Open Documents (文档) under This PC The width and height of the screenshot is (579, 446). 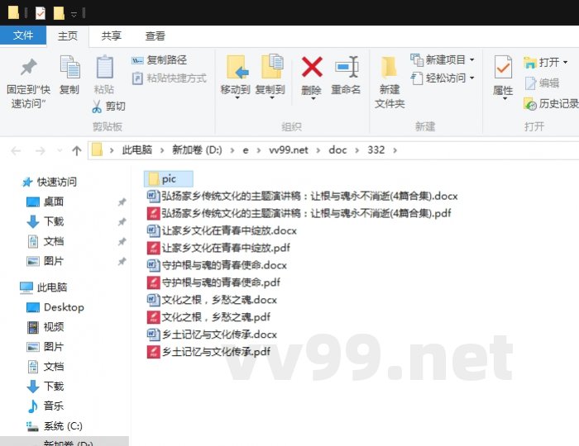point(45,367)
